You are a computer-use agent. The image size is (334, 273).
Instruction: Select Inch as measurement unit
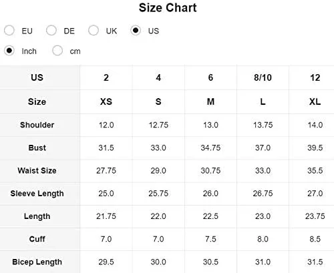(x=9, y=51)
